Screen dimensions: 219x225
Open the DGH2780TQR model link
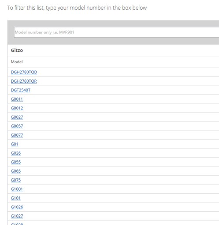click(x=24, y=81)
